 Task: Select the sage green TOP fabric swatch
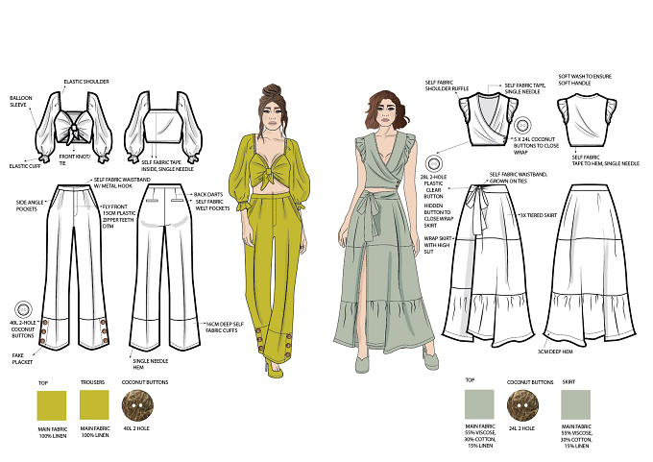(x=479, y=404)
